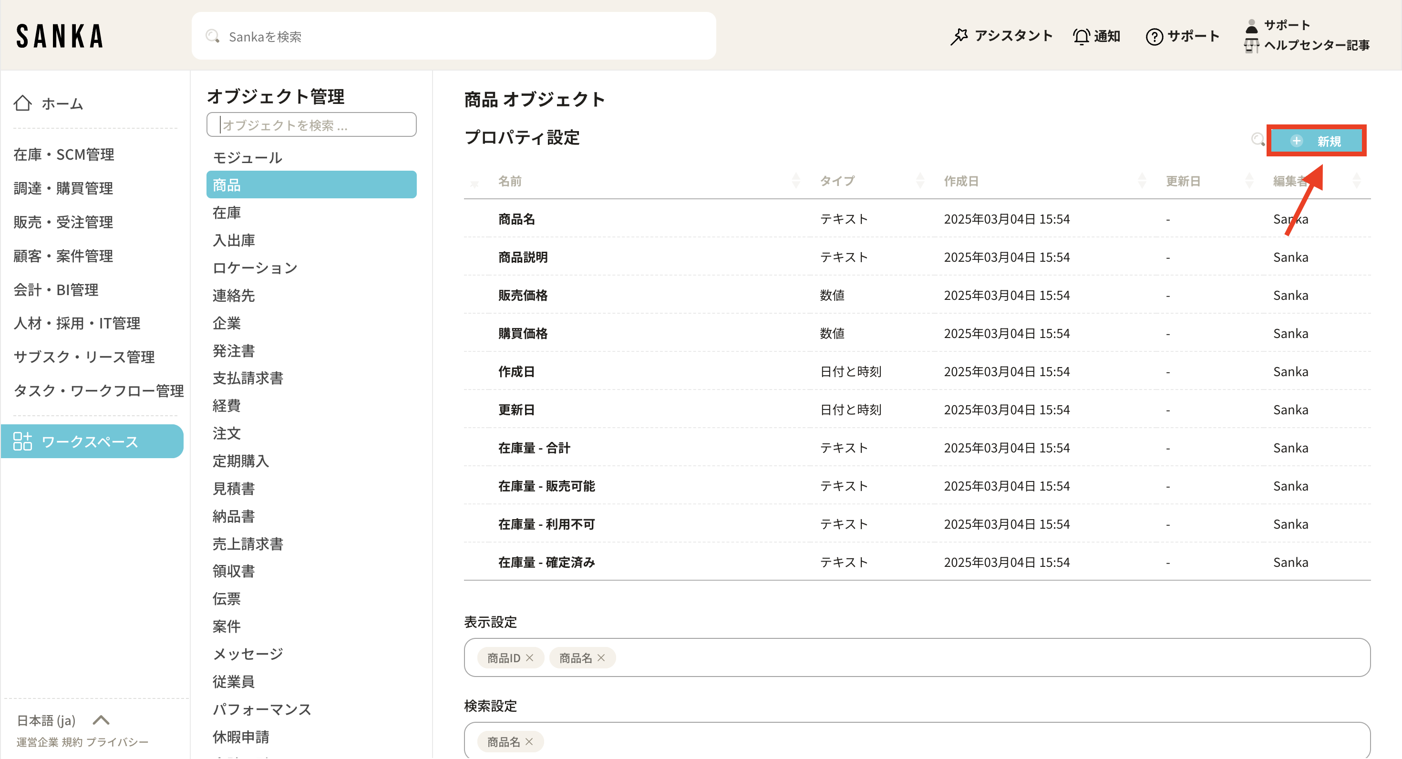The image size is (1402, 759).
Task: Click the 新規 button
Action: [1316, 141]
